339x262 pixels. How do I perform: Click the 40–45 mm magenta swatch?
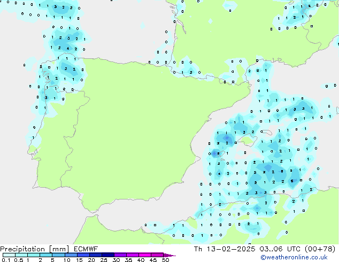point(145,255)
